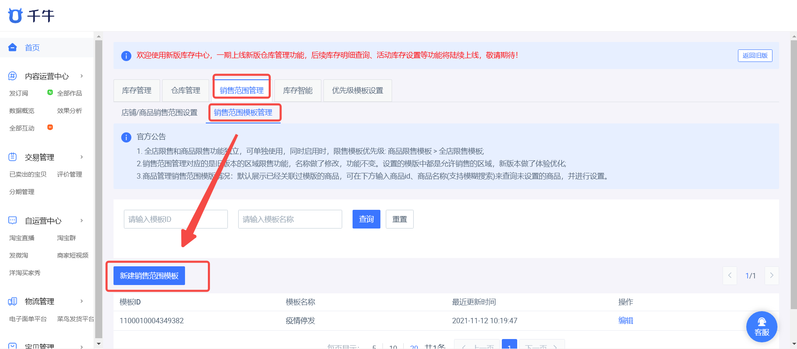Switch to 仓库管理 tab

pos(185,91)
